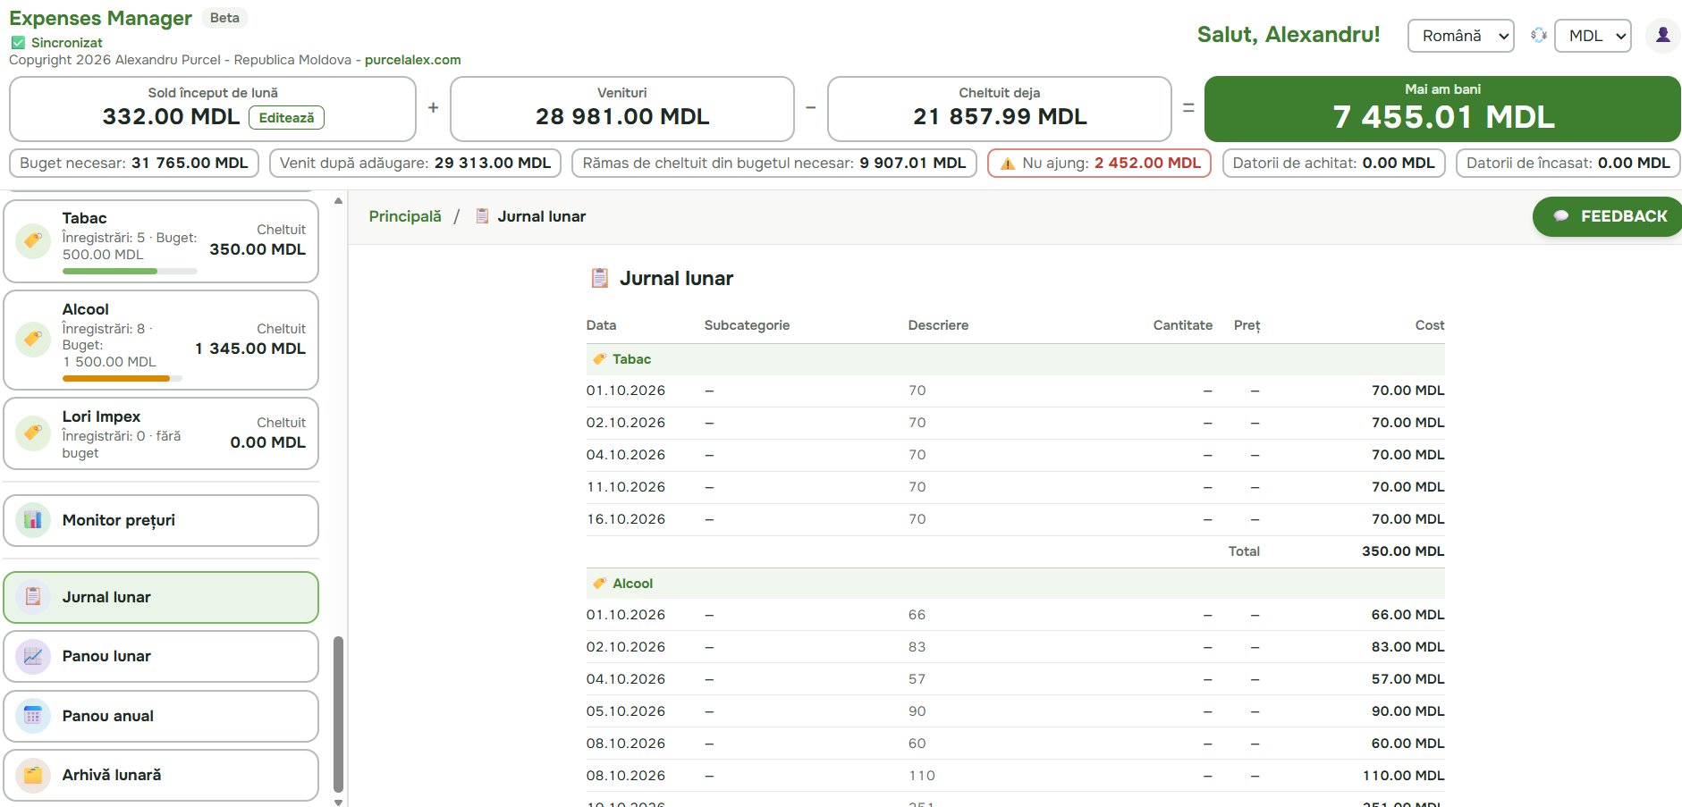Click the speech bubble icon on Feedback
Screen dimensions: 1682x807
(x=1561, y=216)
